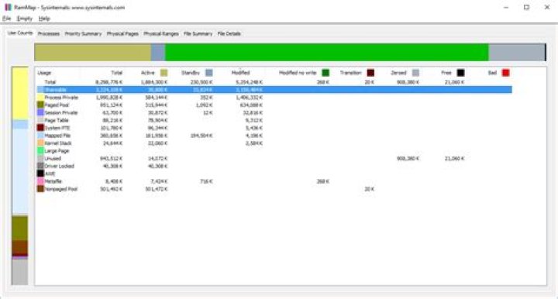
Task: Sort by the Modified column header
Action: pos(240,73)
